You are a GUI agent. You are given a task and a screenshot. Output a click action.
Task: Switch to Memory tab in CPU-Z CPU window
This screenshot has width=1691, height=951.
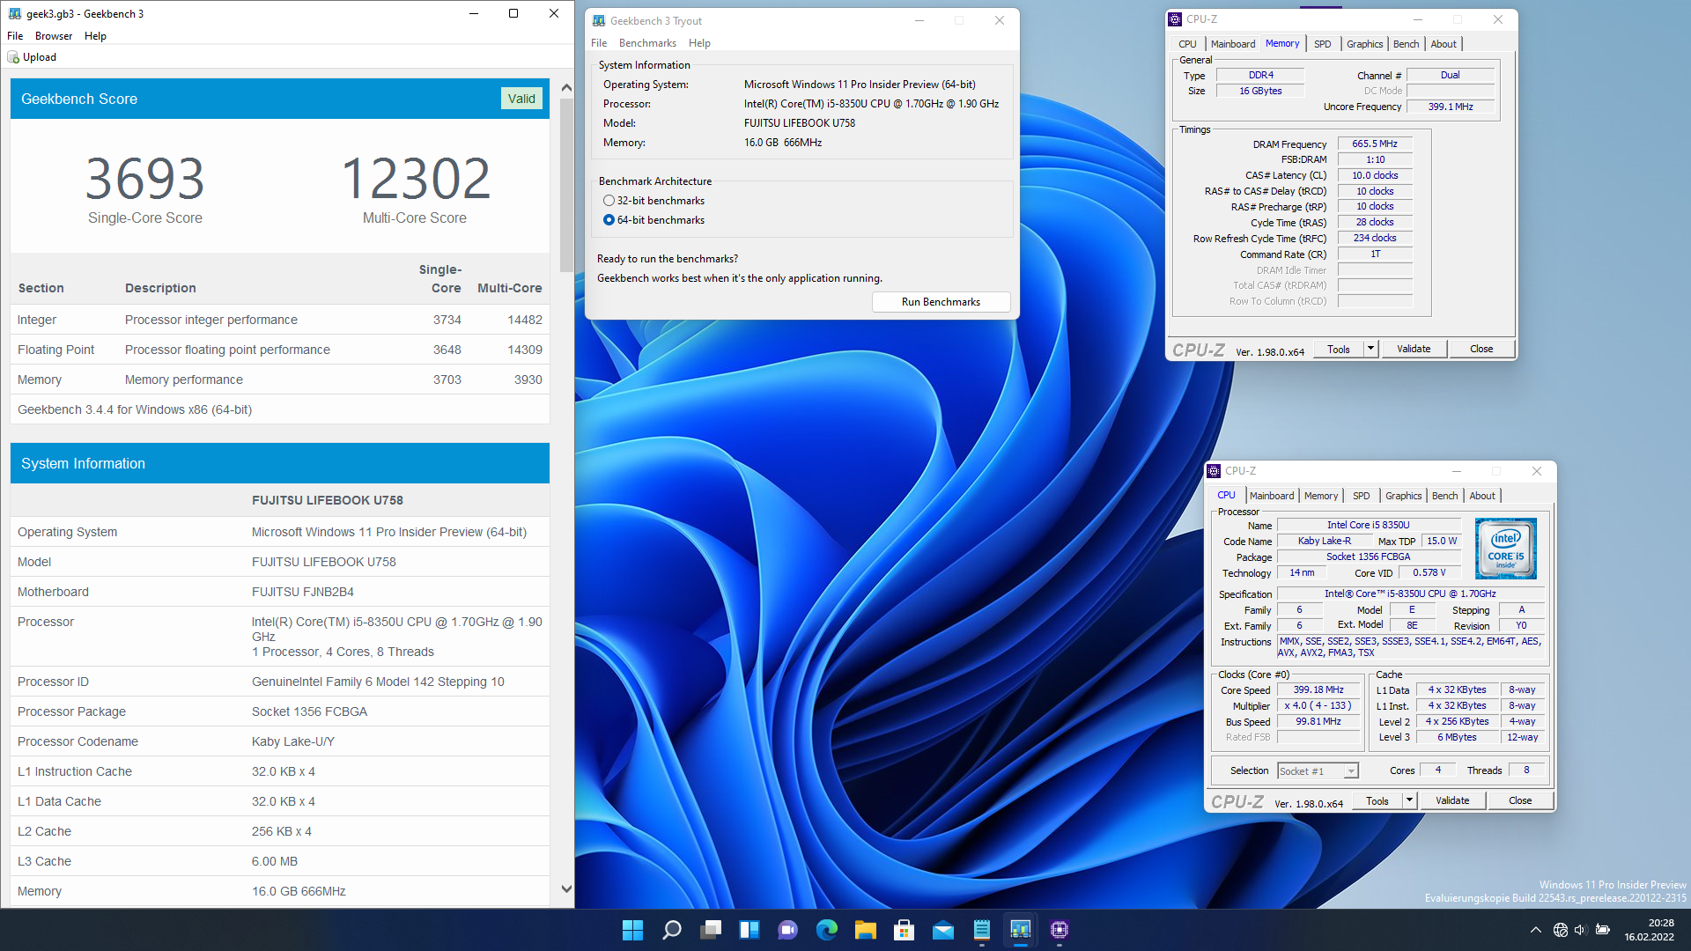[1320, 496]
